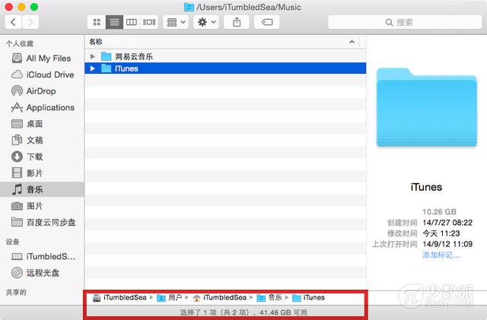Click the 10.26 GB size value
487x320 pixels.
pos(439,212)
